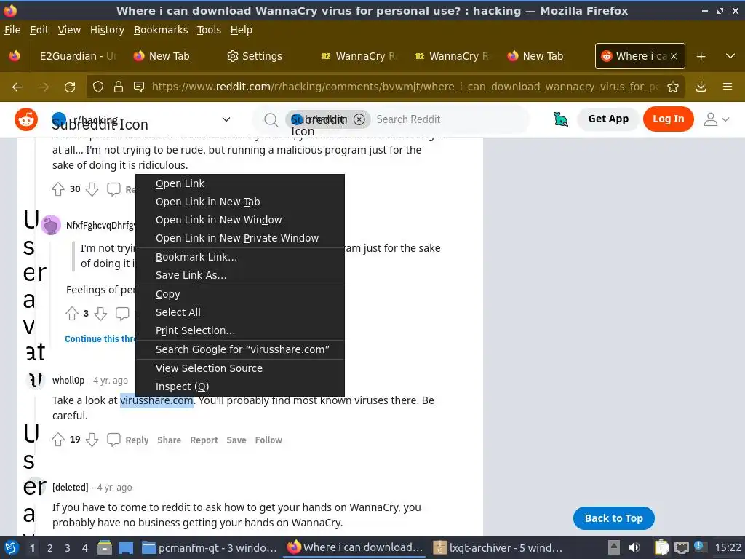Image resolution: width=745 pixels, height=559 pixels.
Task: Click the Back to Top button
Action: 613,518
